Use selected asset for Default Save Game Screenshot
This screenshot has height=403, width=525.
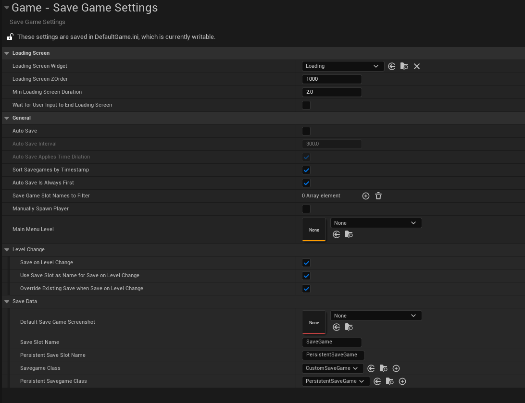[x=337, y=327]
